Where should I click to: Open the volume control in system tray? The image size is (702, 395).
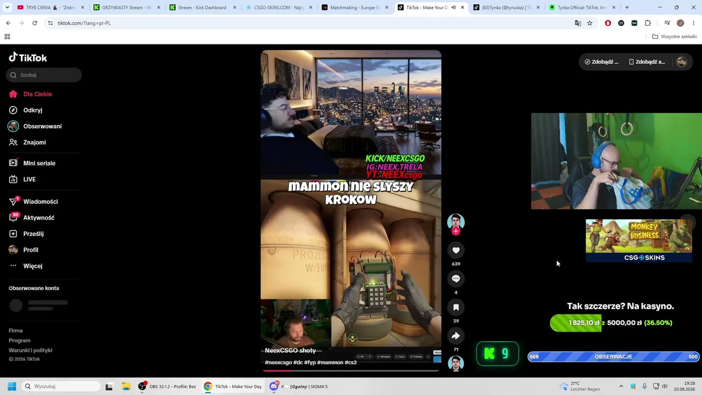click(x=664, y=386)
